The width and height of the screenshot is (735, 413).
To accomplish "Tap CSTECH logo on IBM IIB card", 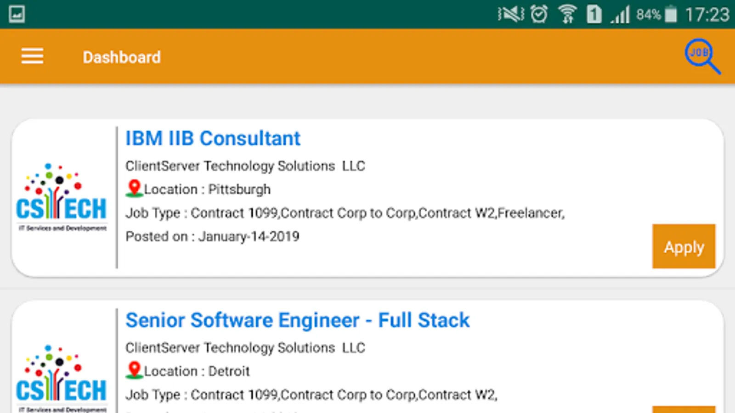I will pyautogui.click(x=62, y=197).
